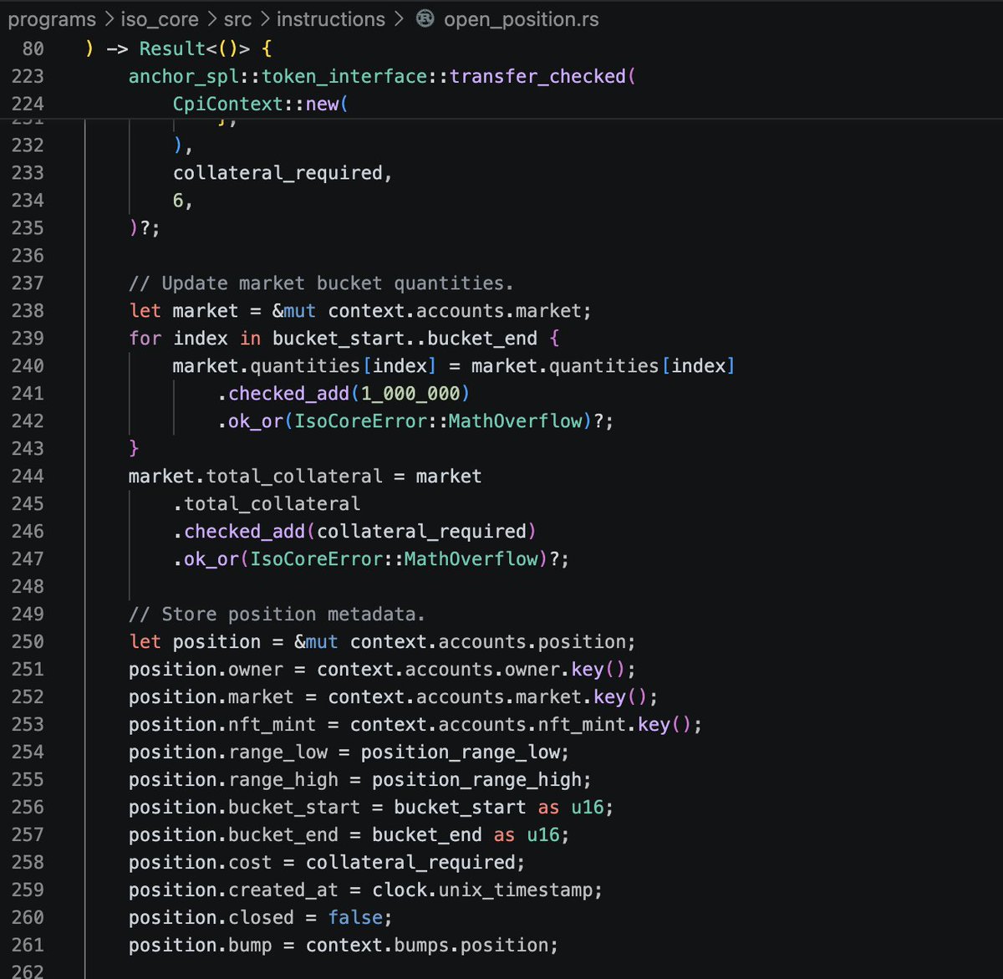
Task: Click clock.unix_timestamp on line 259
Action: click(481, 890)
